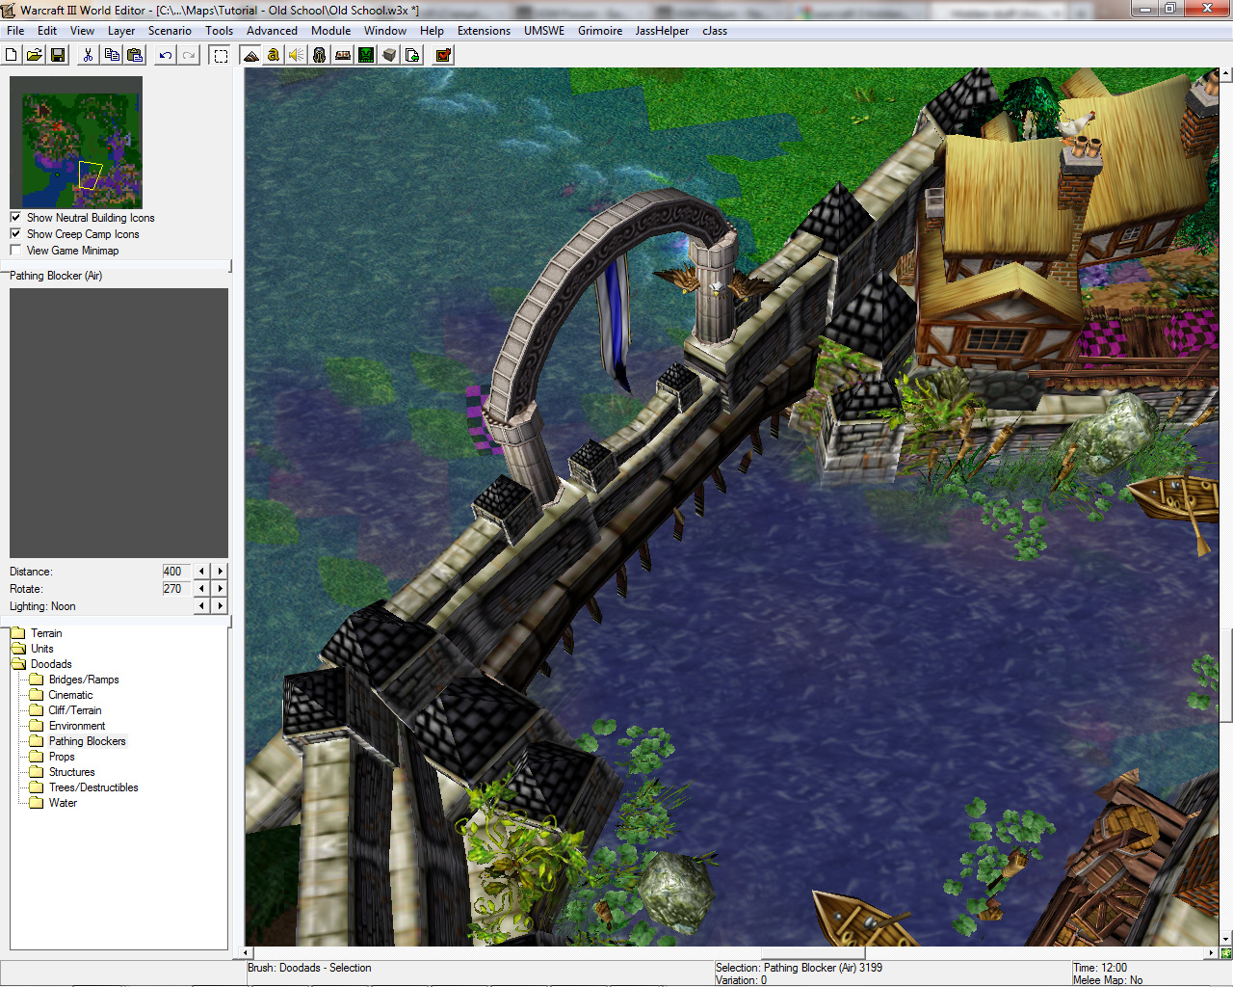Enable View Game Minimap checkbox

[15, 251]
